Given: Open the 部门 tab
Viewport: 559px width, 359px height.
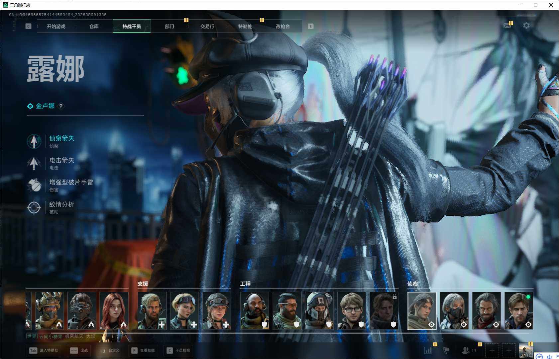Looking at the screenshot, I should 169,26.
